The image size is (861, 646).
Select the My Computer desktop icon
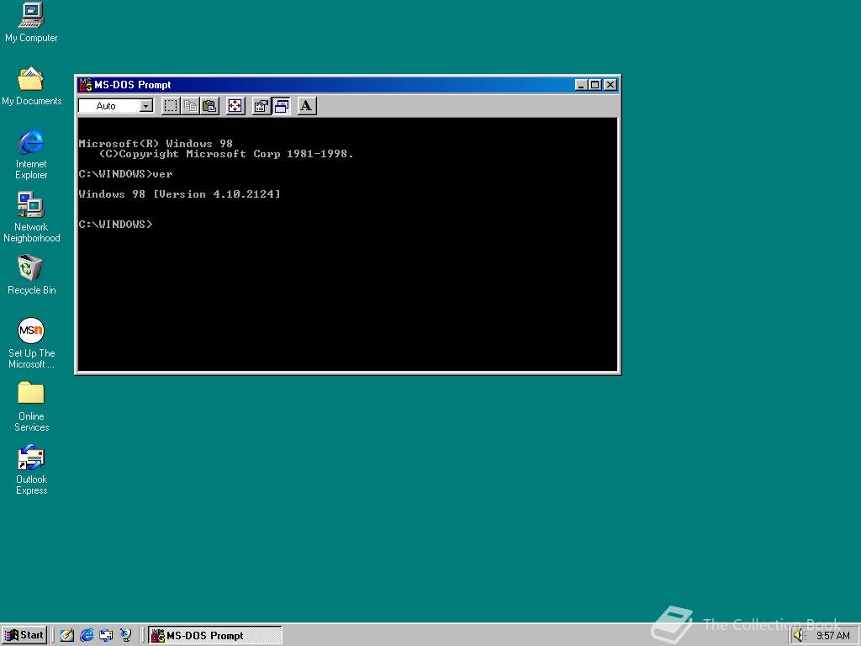click(31, 23)
